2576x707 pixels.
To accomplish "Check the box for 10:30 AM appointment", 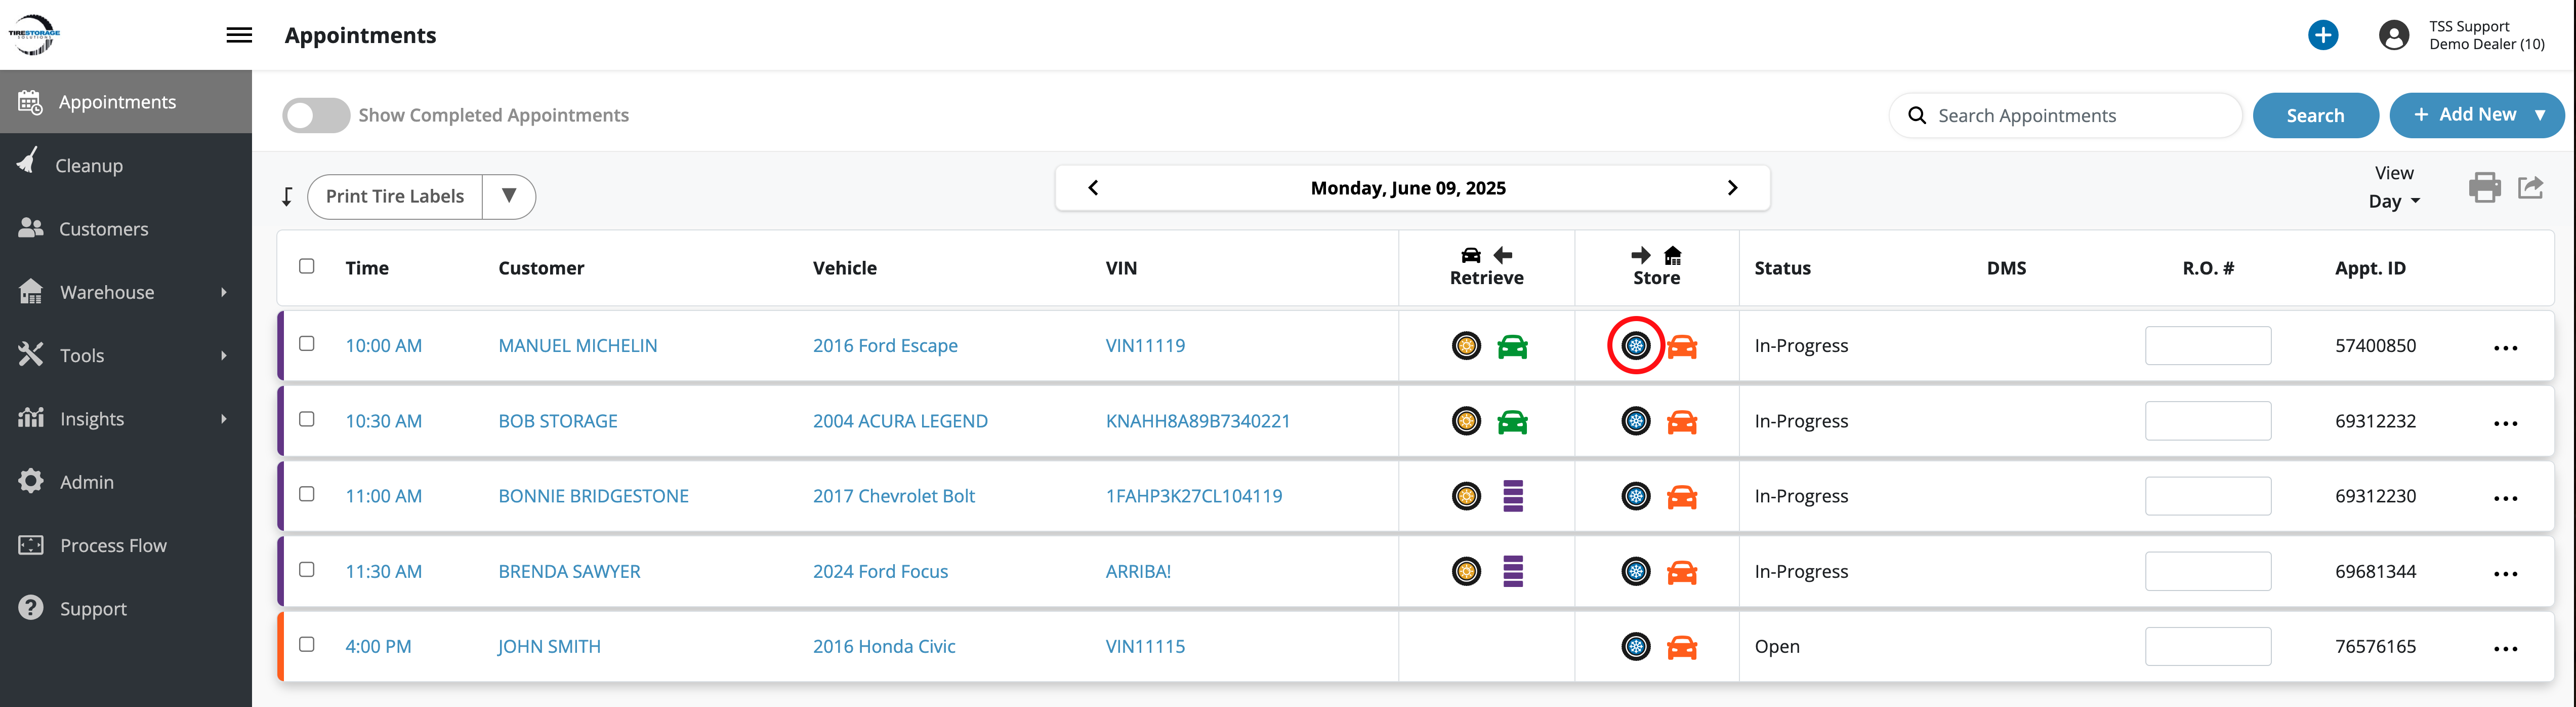I will (x=307, y=419).
